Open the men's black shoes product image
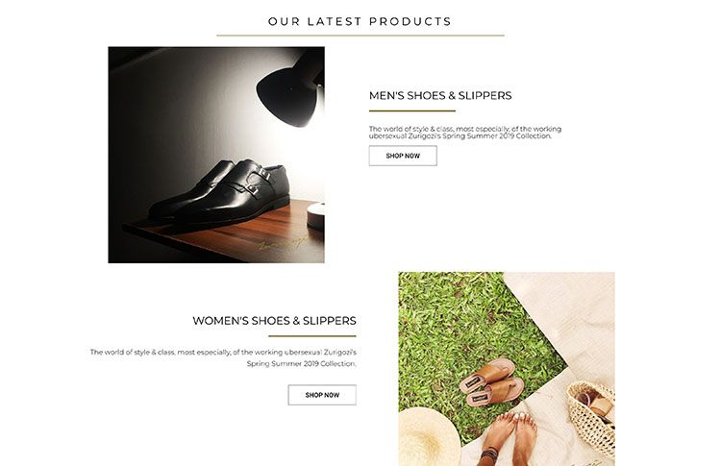 tap(216, 155)
